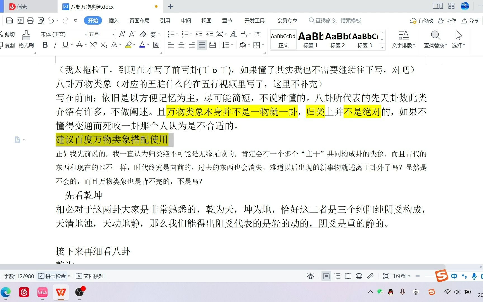
Task: Expand the styles gallery
Action: (382, 47)
